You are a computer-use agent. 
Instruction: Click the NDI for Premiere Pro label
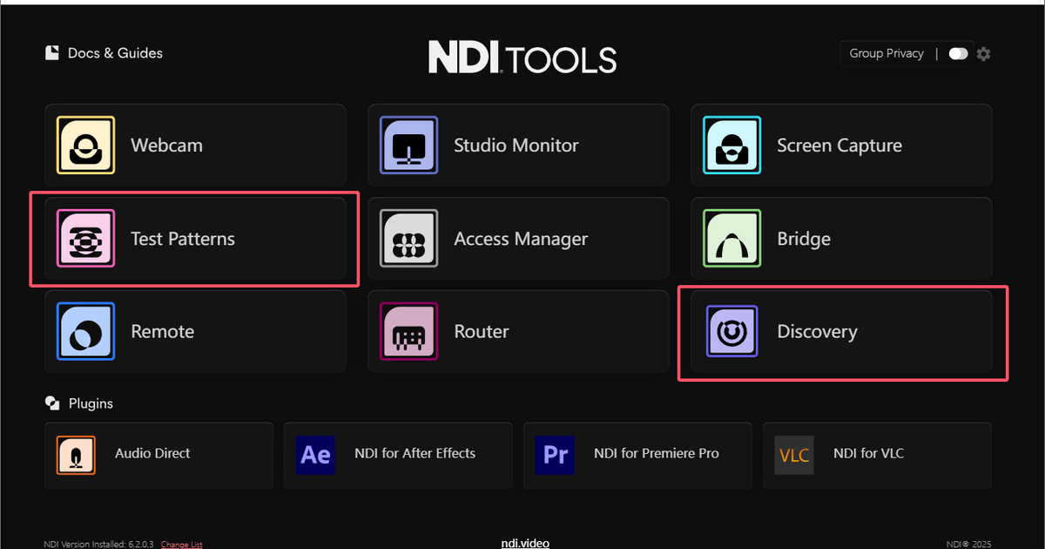(657, 453)
